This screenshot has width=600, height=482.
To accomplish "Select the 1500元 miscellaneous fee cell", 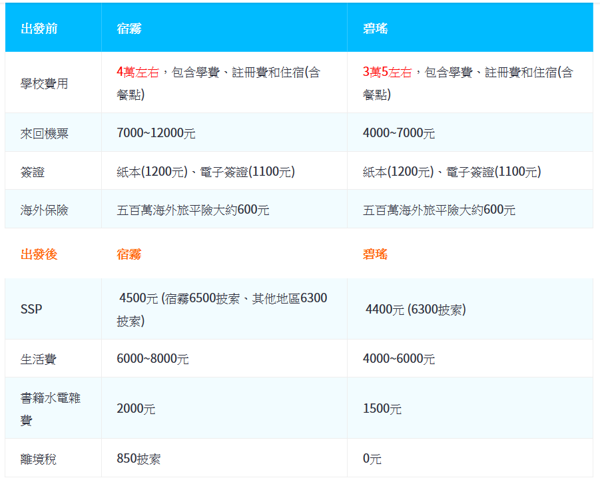I will pos(382,409).
